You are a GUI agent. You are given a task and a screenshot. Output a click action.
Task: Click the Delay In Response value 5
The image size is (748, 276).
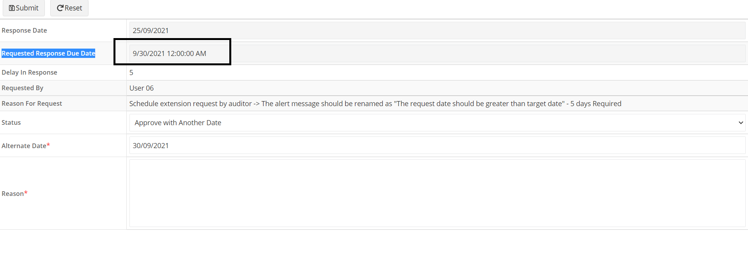click(131, 72)
